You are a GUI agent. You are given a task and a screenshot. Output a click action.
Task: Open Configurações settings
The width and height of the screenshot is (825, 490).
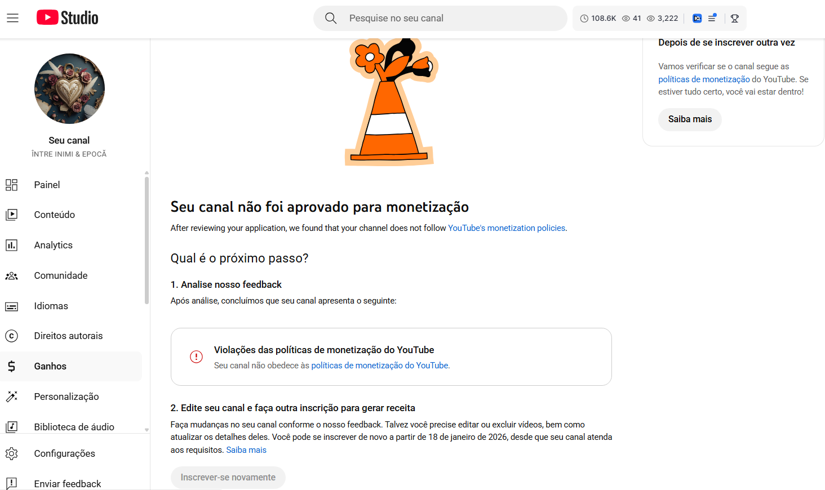click(64, 453)
